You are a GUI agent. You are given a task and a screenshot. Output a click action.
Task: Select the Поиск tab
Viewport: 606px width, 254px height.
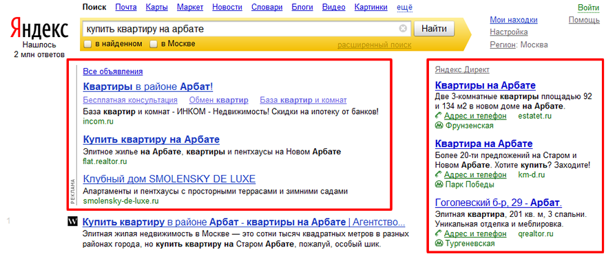pos(94,7)
